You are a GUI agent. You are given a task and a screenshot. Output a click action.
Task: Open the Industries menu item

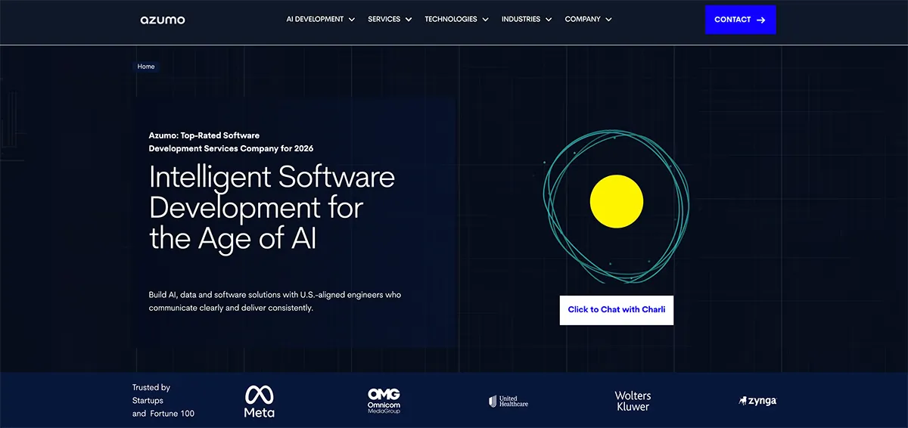coord(521,20)
